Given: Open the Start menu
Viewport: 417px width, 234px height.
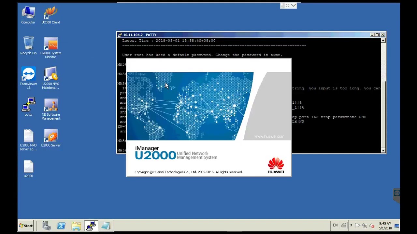Looking at the screenshot, I should (26, 226).
